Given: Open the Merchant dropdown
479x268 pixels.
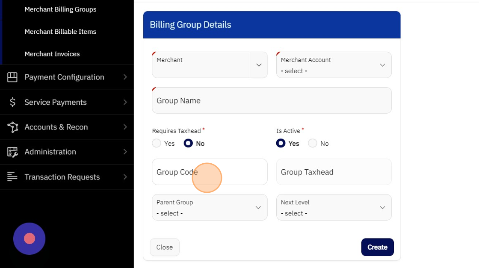Looking at the screenshot, I should (x=258, y=65).
